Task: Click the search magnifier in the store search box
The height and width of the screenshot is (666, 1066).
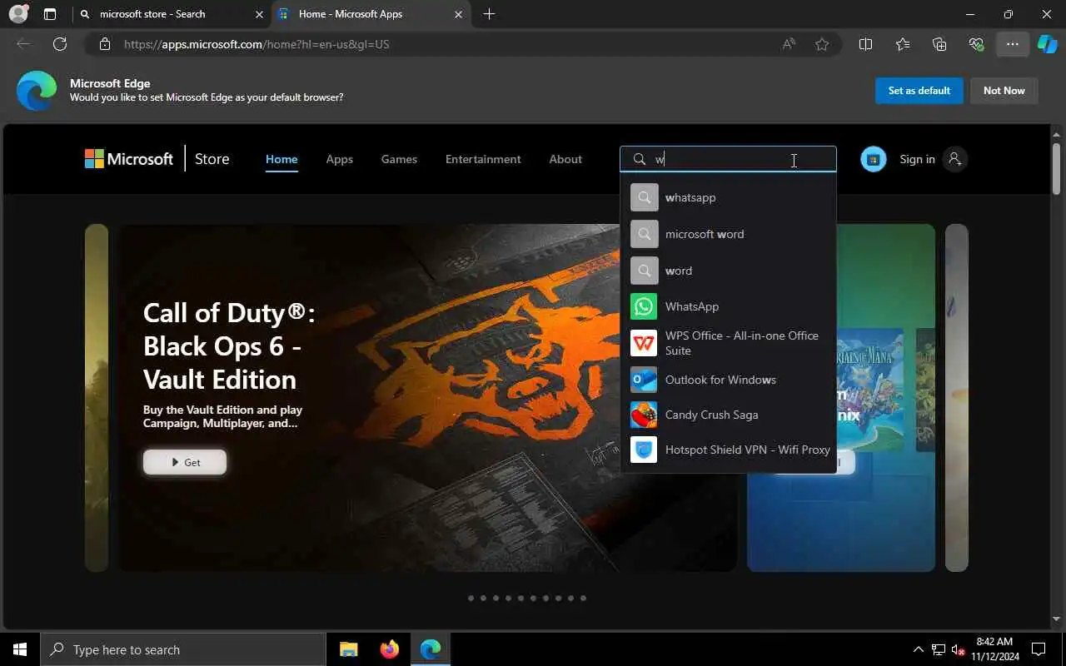Action: [640, 159]
